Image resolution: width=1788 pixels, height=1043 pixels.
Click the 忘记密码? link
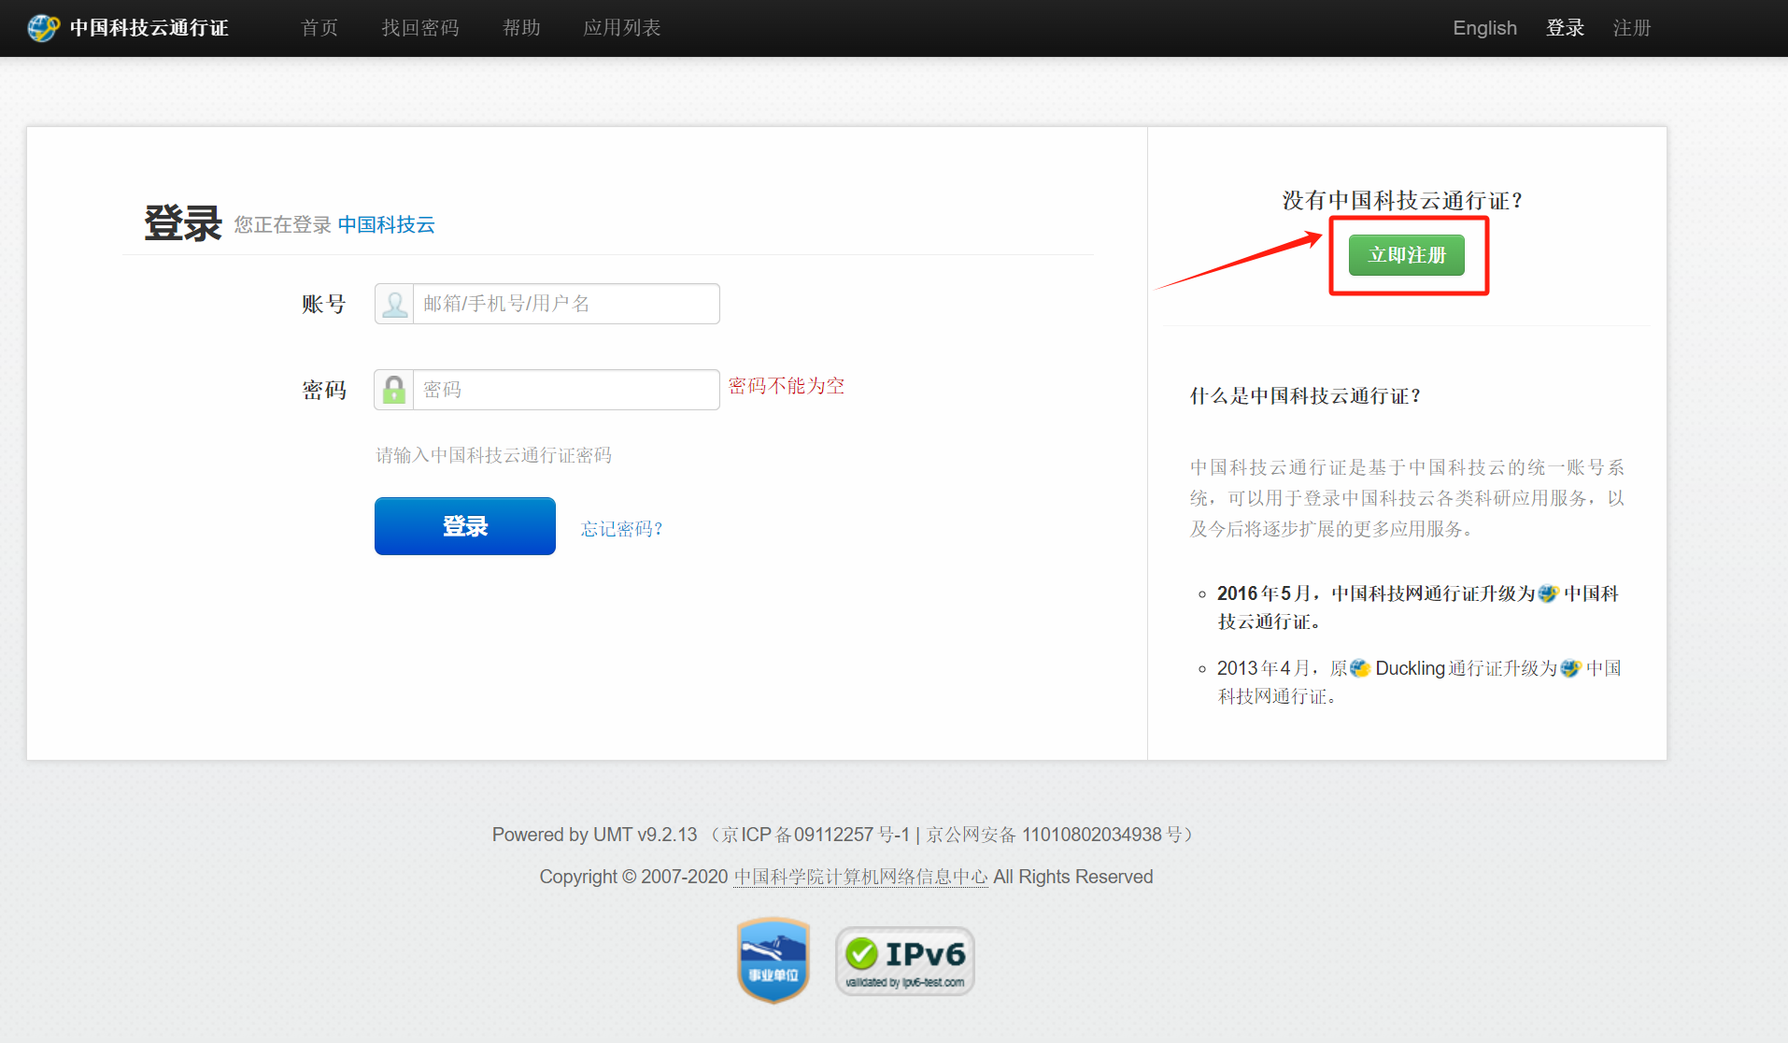click(x=622, y=529)
